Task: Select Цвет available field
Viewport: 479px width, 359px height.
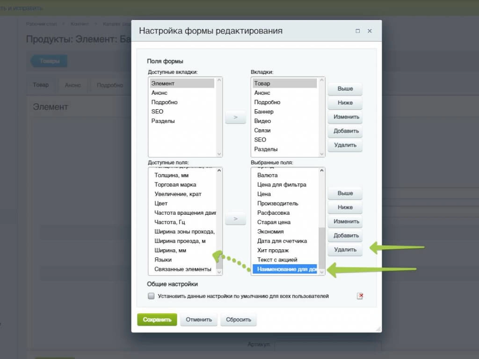Action: pos(183,203)
